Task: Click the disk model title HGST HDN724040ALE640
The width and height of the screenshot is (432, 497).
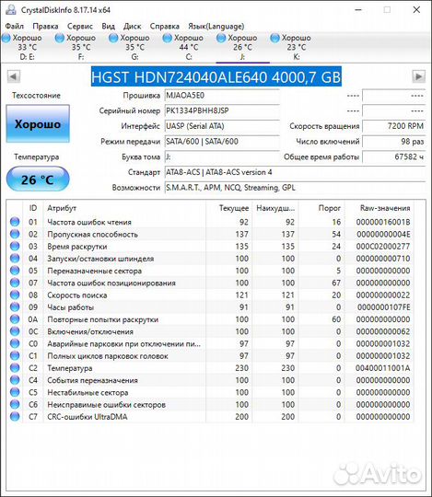Action: point(216,77)
